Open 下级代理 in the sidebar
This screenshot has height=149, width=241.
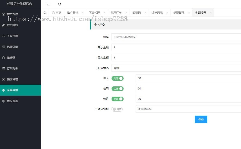(x=20, y=36)
